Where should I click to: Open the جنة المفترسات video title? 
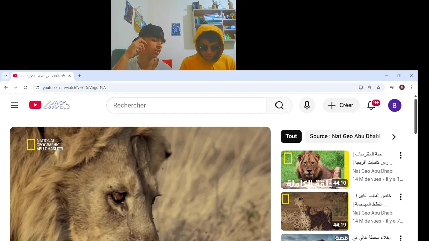tap(372, 158)
